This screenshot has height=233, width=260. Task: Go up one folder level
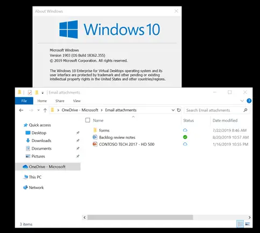45,110
